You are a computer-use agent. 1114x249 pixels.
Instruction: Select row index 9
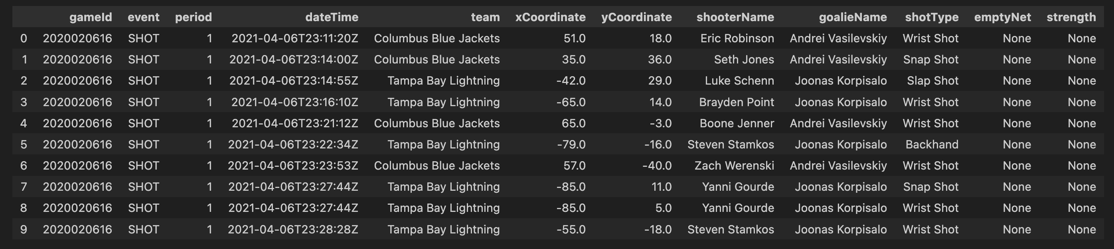click(x=24, y=229)
